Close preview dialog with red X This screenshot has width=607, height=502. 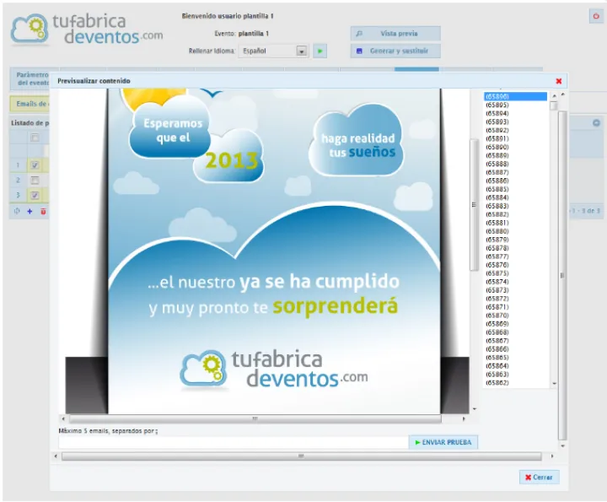[559, 81]
